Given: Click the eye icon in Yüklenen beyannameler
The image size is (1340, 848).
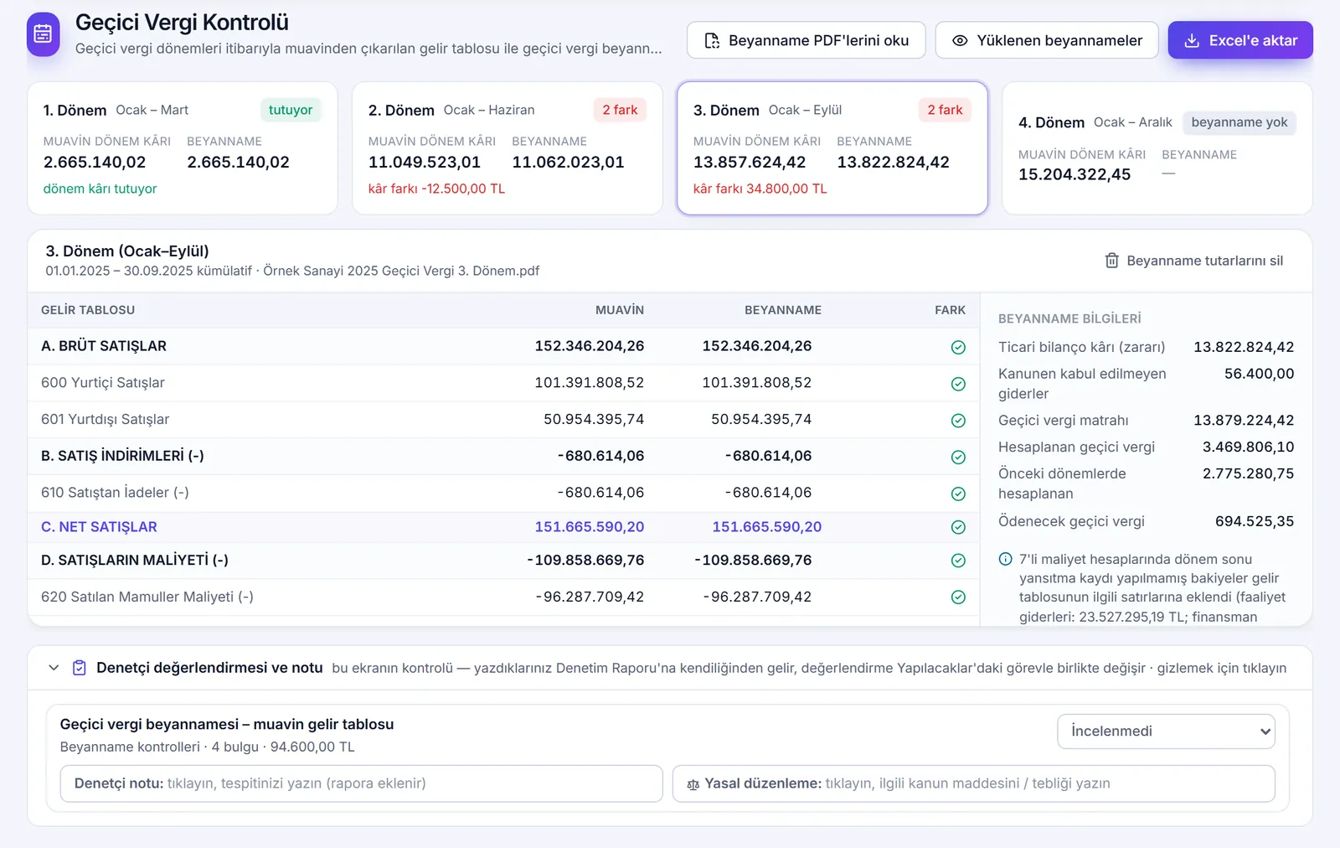Looking at the screenshot, I should 960,40.
